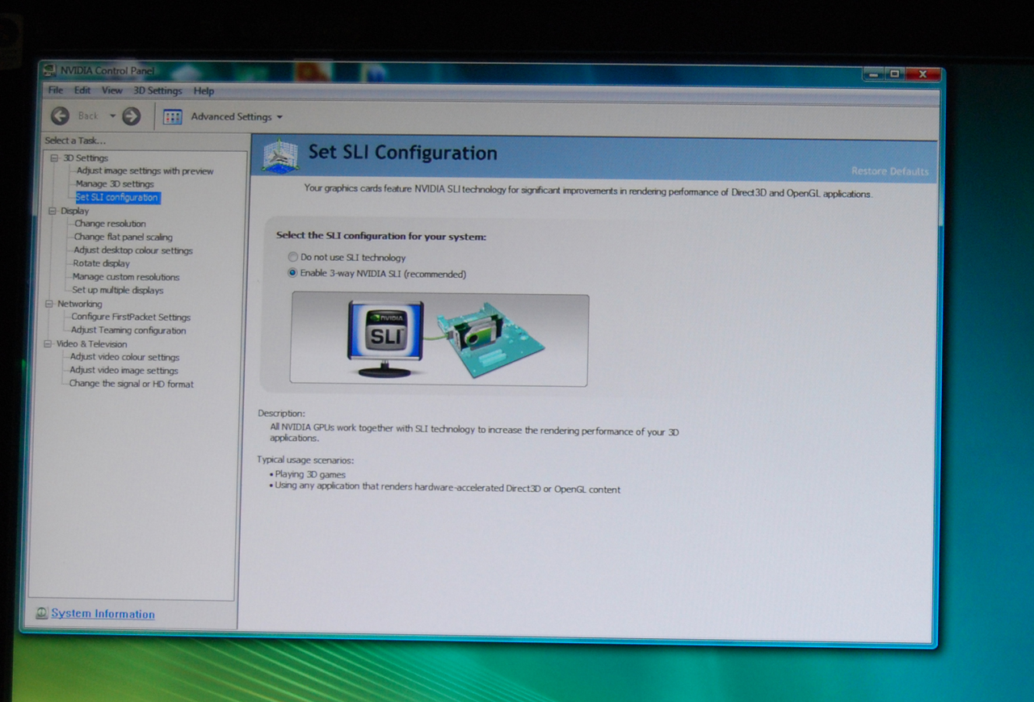Image resolution: width=1034 pixels, height=702 pixels.
Task: Select Configure FirstPacket Settings
Action: [131, 317]
